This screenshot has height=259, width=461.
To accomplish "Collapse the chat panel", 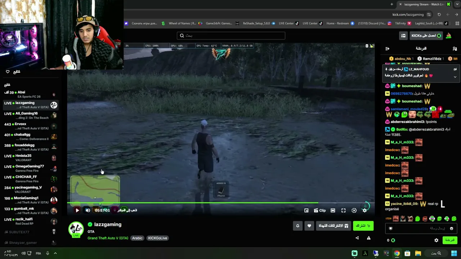I will (387, 49).
